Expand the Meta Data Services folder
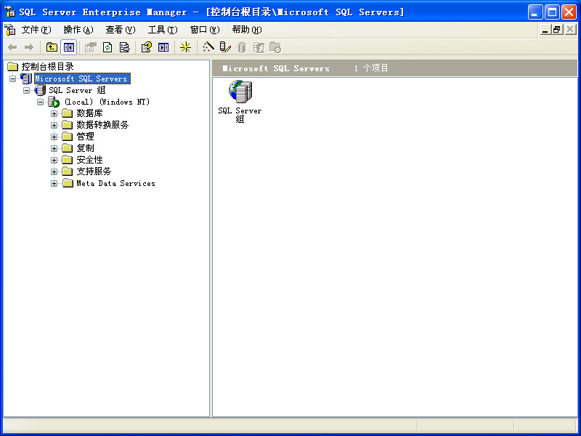Viewport: 581px width, 436px height. click(x=54, y=184)
